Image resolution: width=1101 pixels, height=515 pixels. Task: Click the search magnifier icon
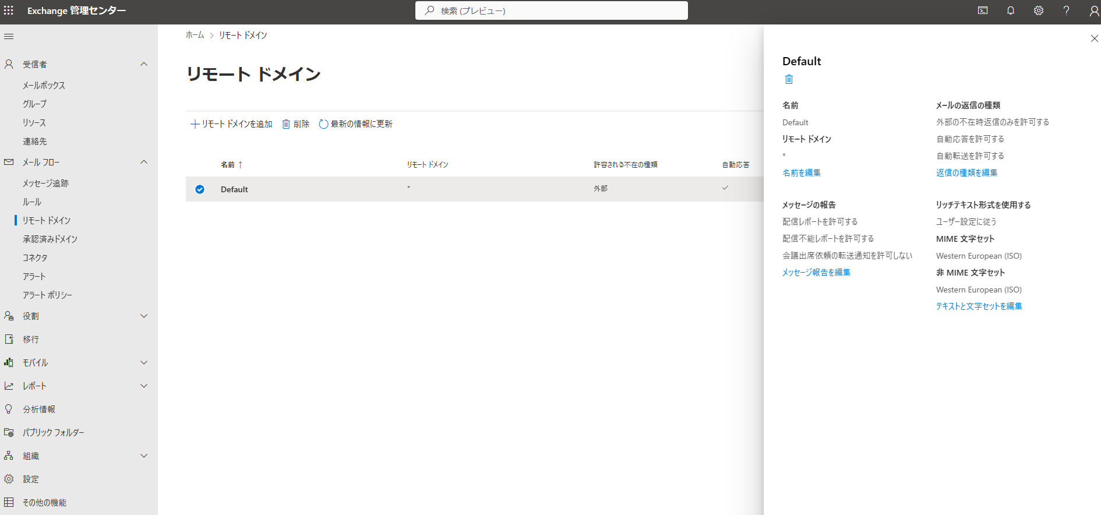tap(429, 10)
